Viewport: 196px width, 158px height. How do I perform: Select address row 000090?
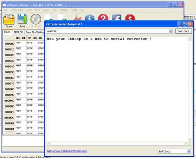(9, 95)
